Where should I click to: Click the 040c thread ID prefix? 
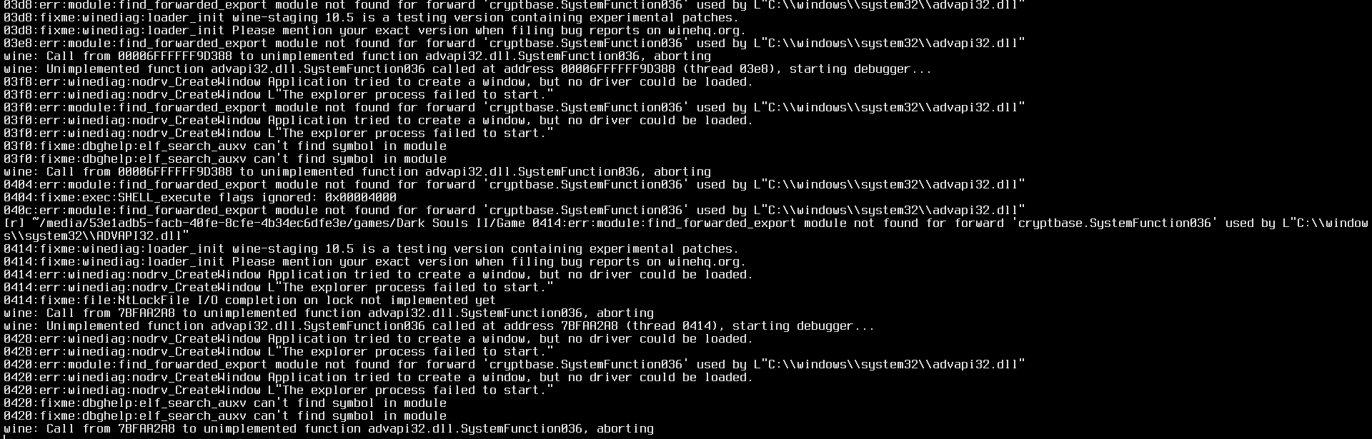pyautogui.click(x=18, y=211)
